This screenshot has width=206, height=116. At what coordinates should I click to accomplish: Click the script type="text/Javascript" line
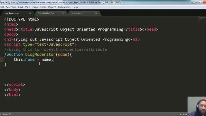[40, 44]
